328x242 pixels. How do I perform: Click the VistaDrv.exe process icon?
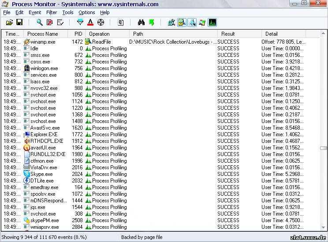tap(26, 167)
